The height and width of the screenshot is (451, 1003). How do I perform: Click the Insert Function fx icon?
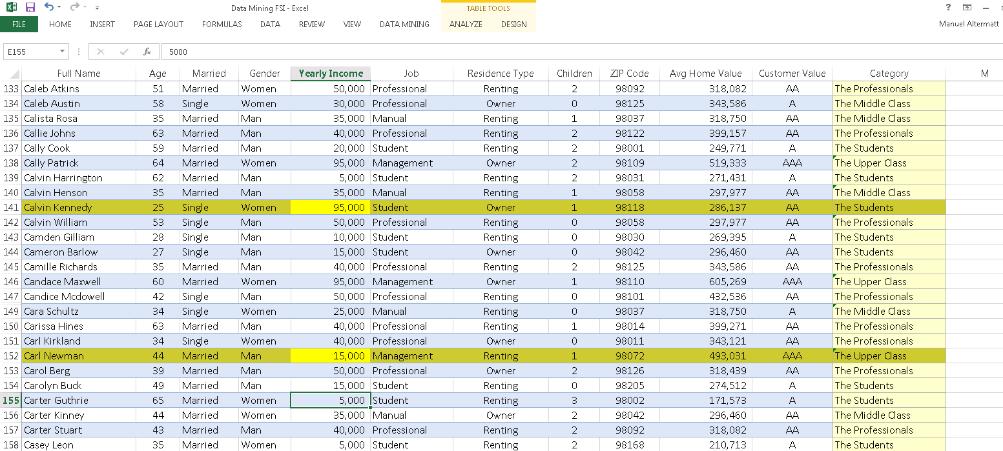[x=147, y=52]
